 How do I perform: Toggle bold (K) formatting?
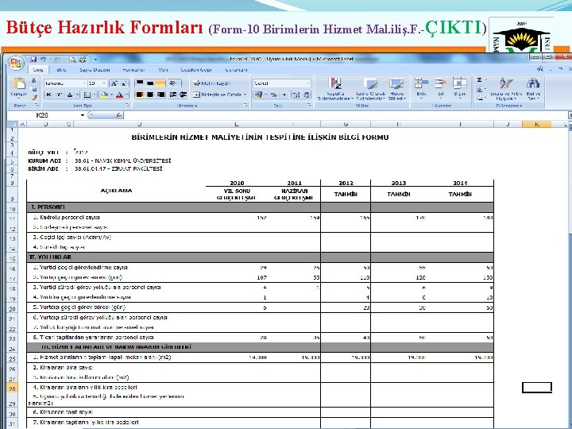coord(48,95)
